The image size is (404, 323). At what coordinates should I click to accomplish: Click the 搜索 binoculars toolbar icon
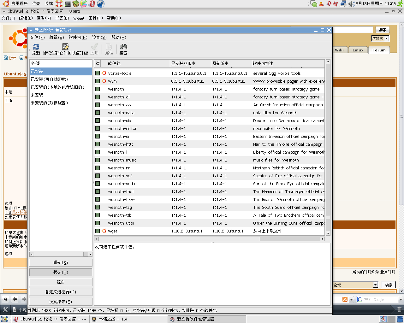123,47
